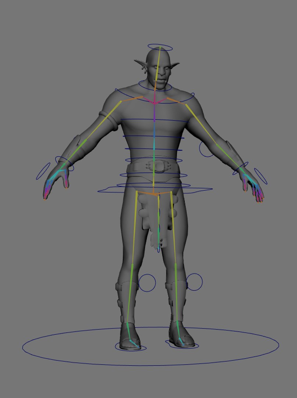The height and width of the screenshot is (398, 297).
Task: Select the foot control curve under the screen-right boot
Action: tap(182, 344)
